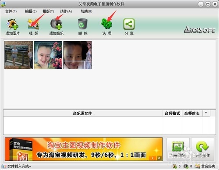Click the 音乐源文件 column header
This screenshot has height=170, width=219.
pos(83,113)
